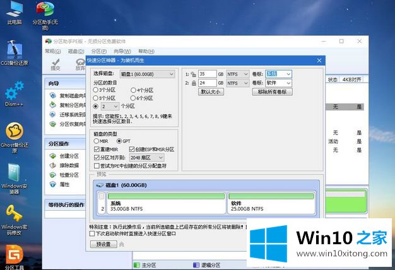Screen dimensions: 395x270
Task: Click the 4KB对齐 column header
Action: pos(351,79)
